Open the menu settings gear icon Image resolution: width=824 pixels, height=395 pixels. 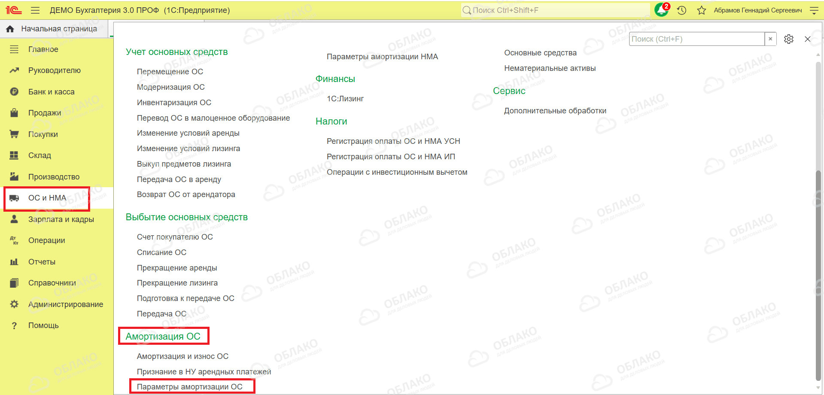tap(789, 39)
